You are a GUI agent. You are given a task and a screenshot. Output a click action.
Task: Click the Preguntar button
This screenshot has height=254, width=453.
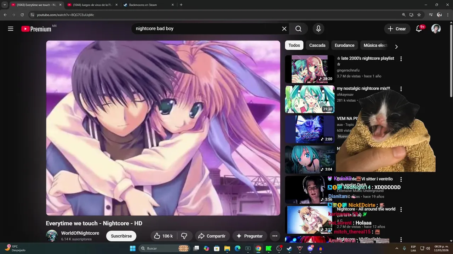pyautogui.click(x=250, y=236)
